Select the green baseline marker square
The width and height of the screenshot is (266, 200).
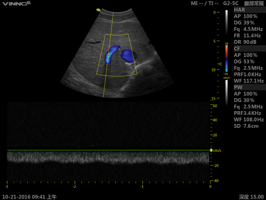coord(211,150)
